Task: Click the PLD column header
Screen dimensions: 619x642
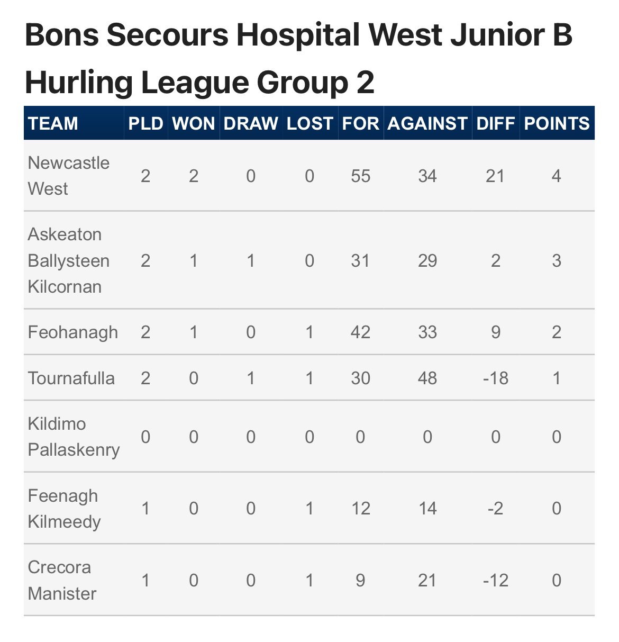Action: [x=145, y=123]
